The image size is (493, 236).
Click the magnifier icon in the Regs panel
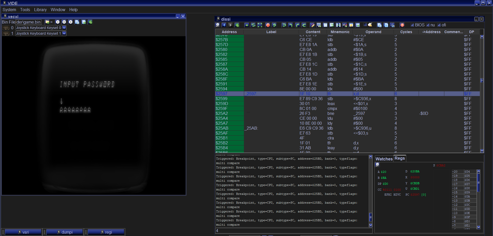378,165
